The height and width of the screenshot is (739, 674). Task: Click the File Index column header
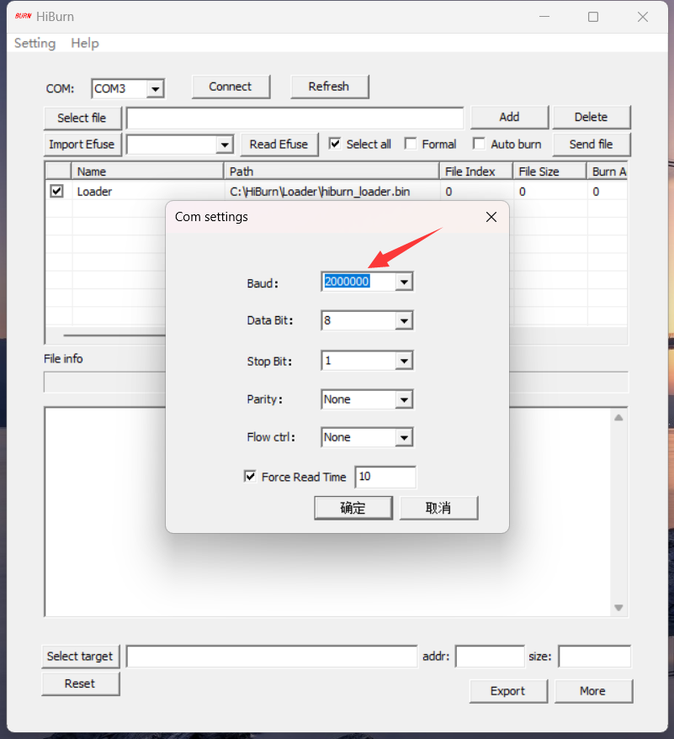coord(476,172)
